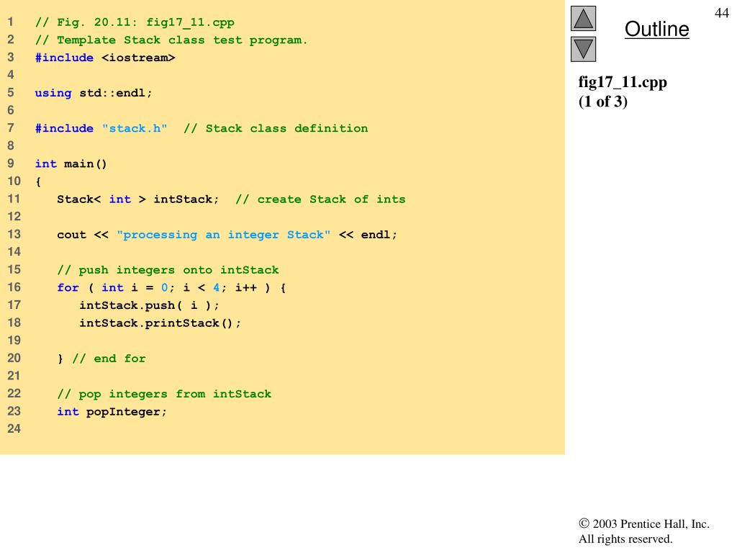
Task: Click the "intStack.printStack();" call
Action: 160,323
